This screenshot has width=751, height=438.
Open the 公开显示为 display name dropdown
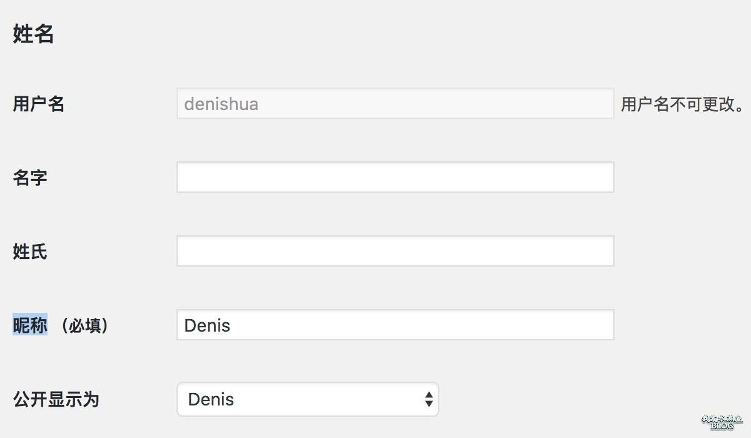pyautogui.click(x=307, y=399)
